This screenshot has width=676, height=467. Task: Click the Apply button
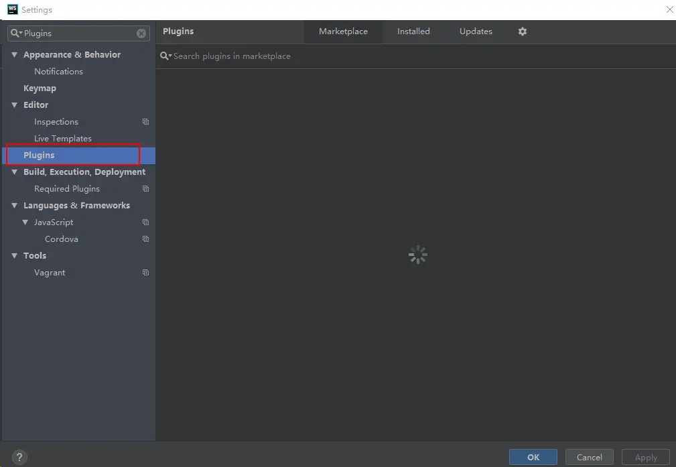pyautogui.click(x=646, y=457)
